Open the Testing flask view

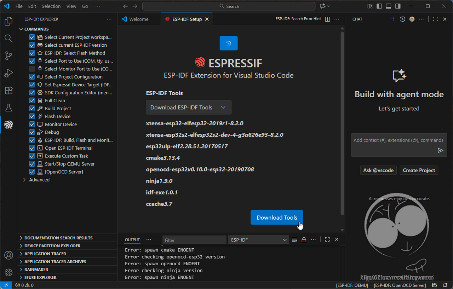tap(8, 108)
